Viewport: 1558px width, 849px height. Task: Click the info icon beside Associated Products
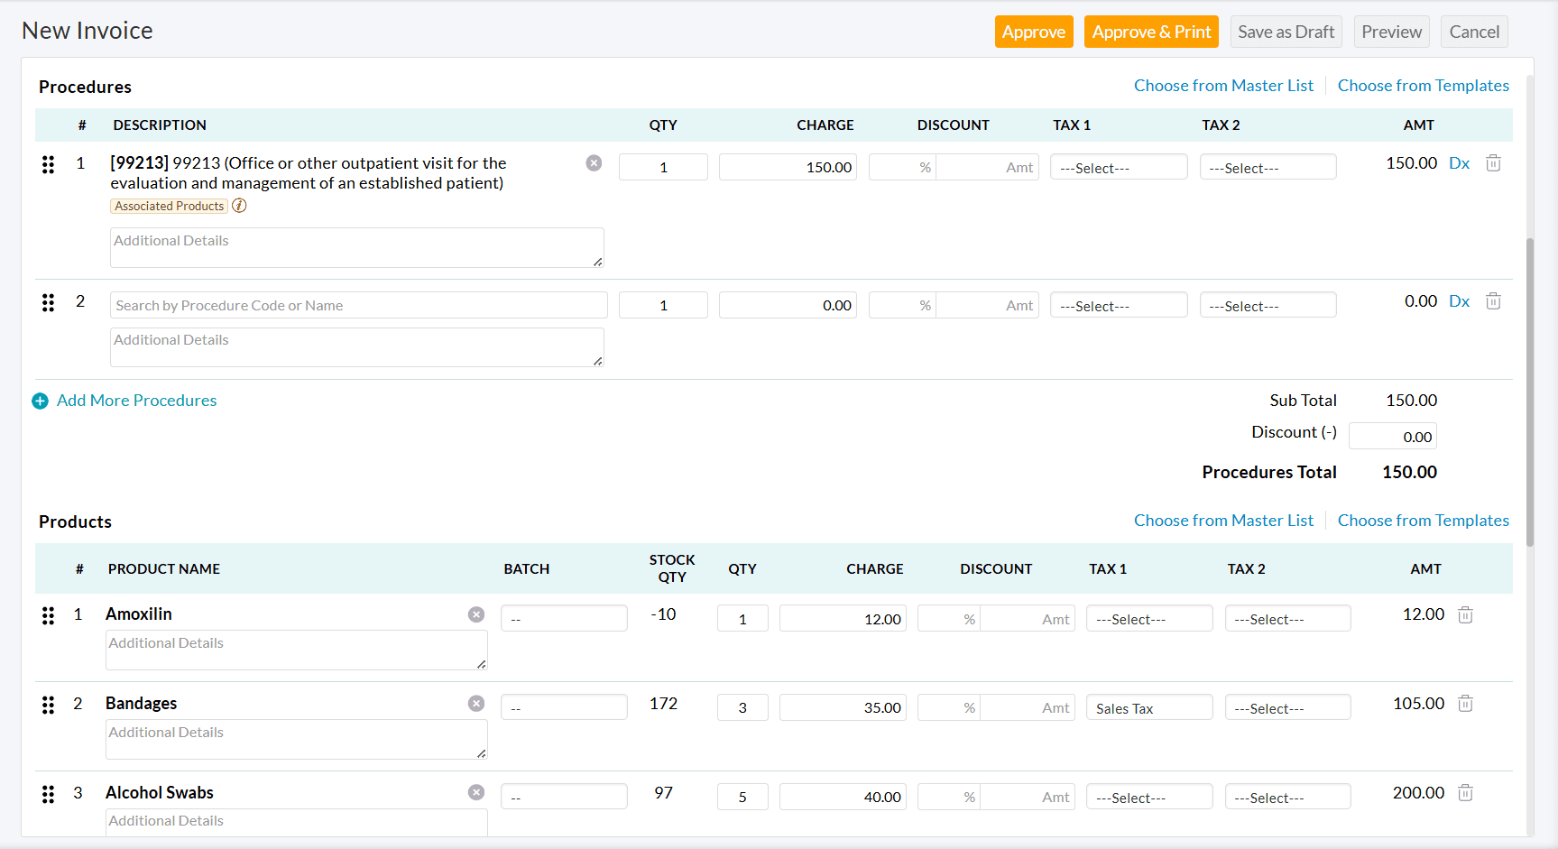[x=239, y=206]
